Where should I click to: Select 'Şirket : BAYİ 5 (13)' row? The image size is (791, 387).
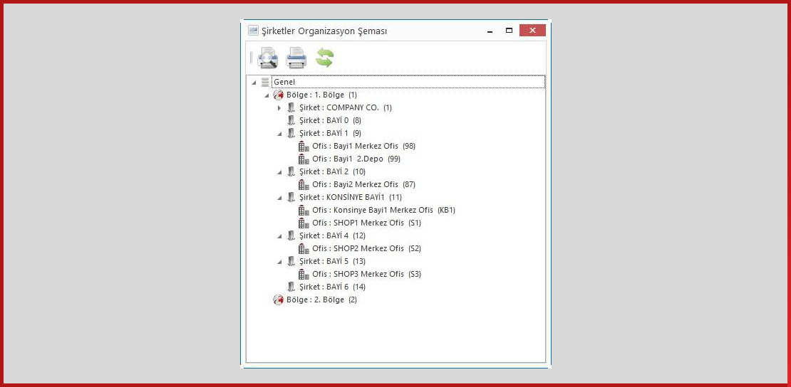(333, 261)
